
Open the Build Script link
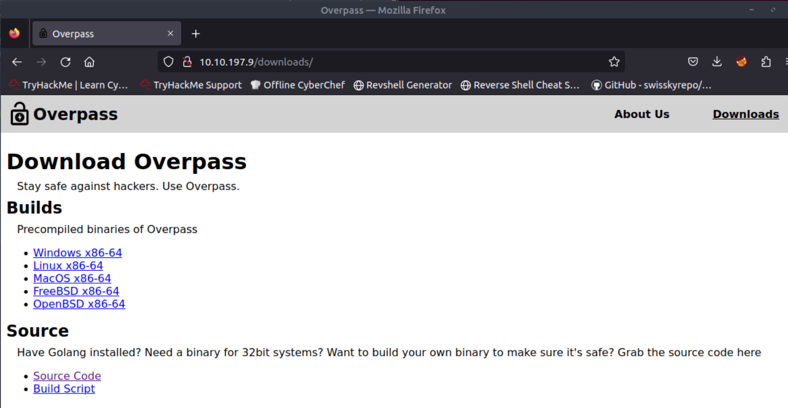64,389
